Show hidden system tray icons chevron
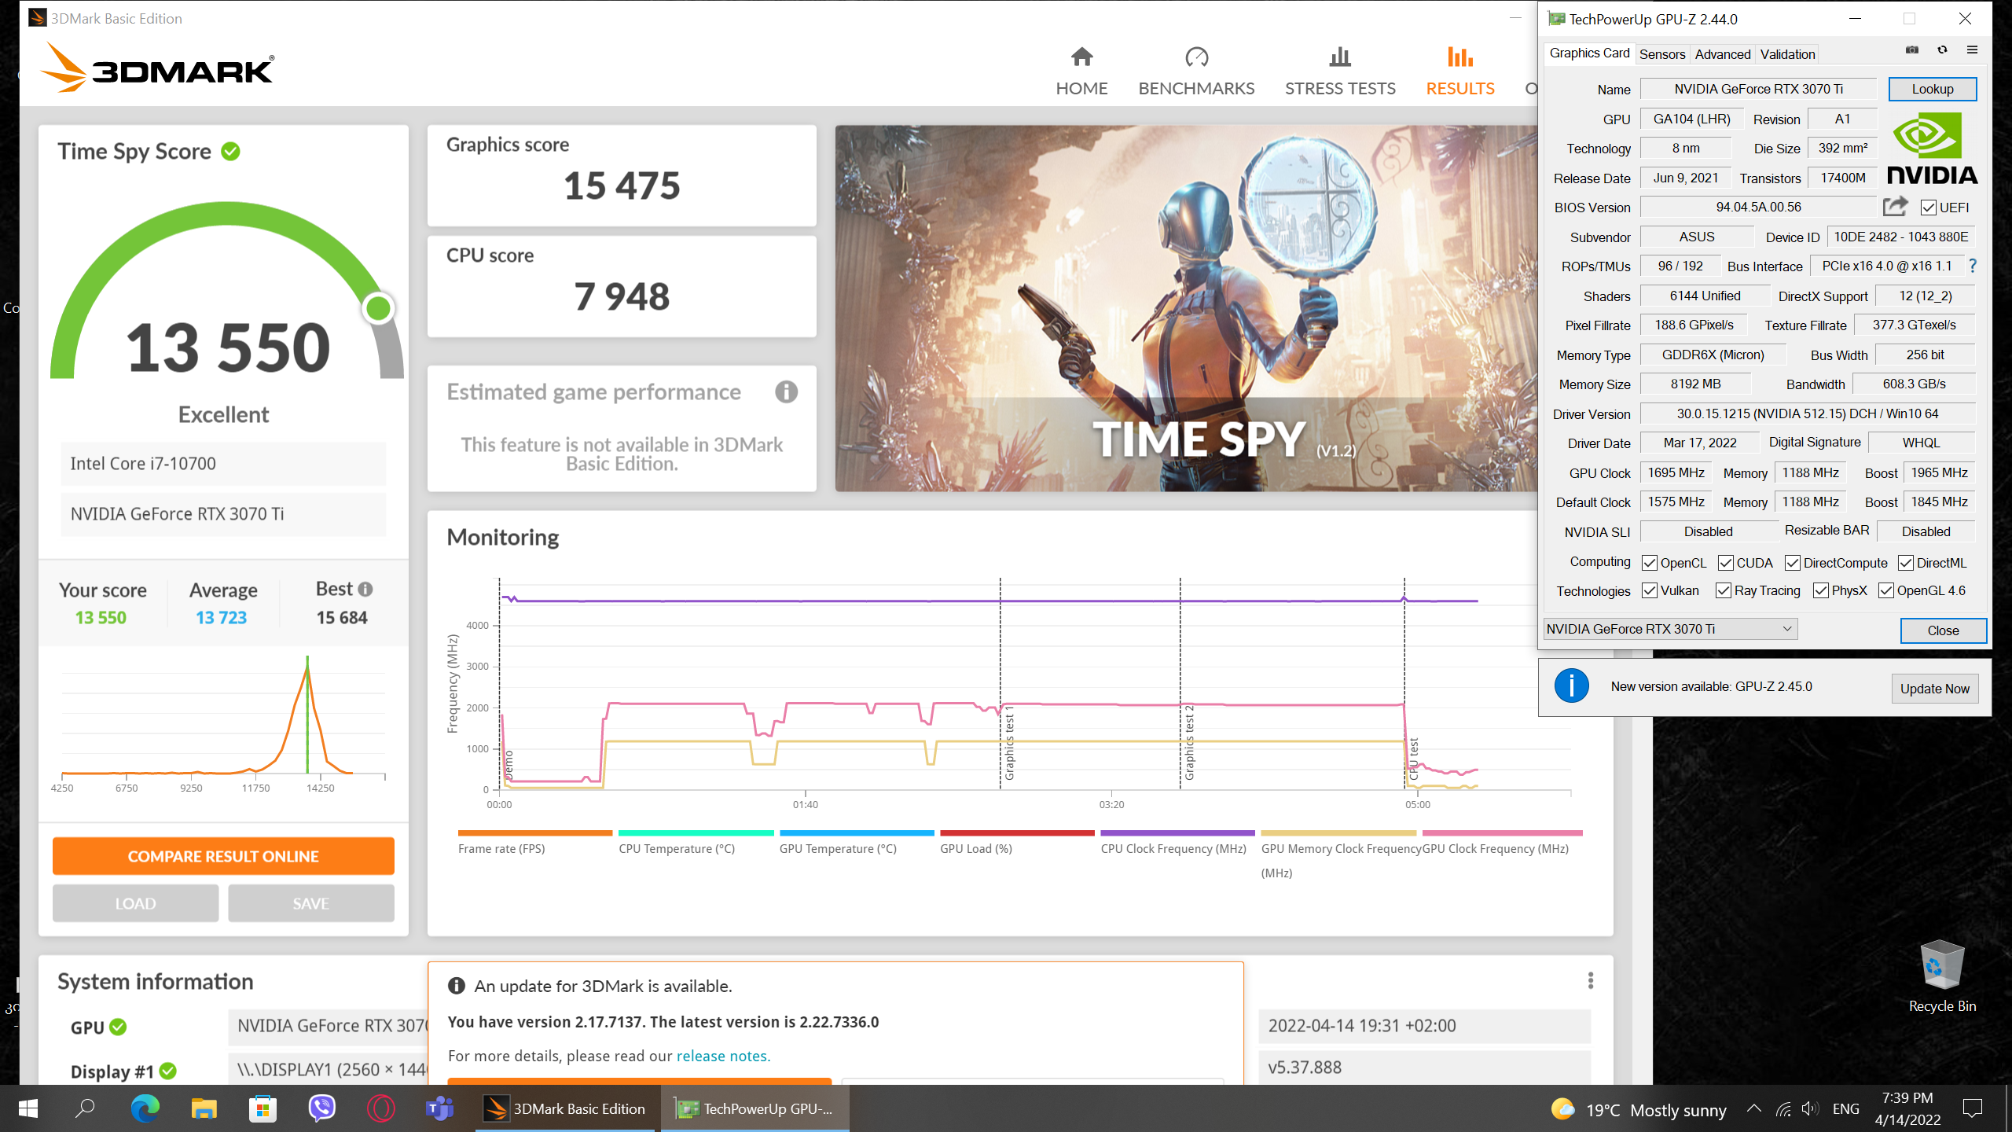This screenshot has width=2012, height=1132. tap(1753, 1108)
